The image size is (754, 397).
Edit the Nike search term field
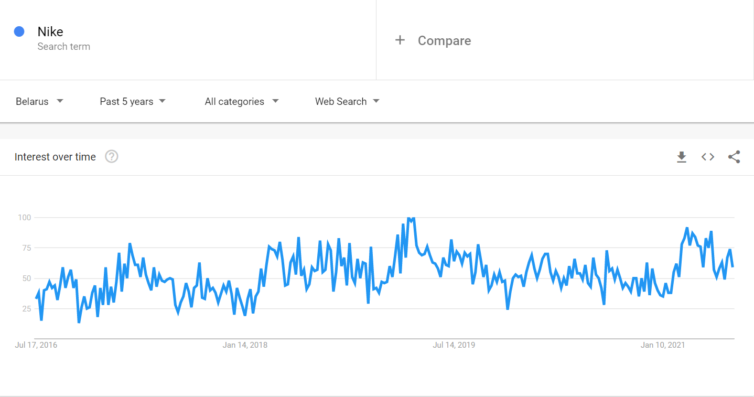click(x=188, y=40)
